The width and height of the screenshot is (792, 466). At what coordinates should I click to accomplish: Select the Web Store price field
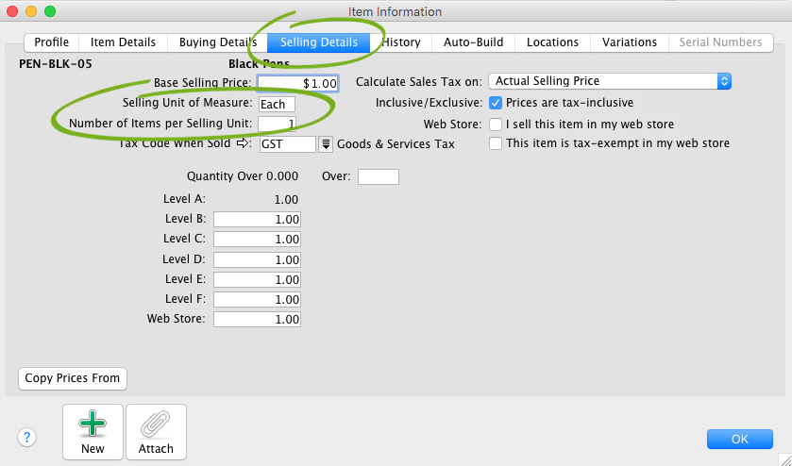click(257, 319)
